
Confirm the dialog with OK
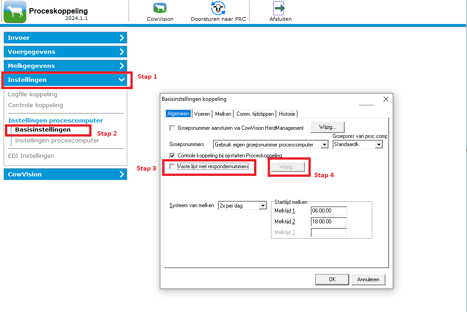[x=332, y=279]
